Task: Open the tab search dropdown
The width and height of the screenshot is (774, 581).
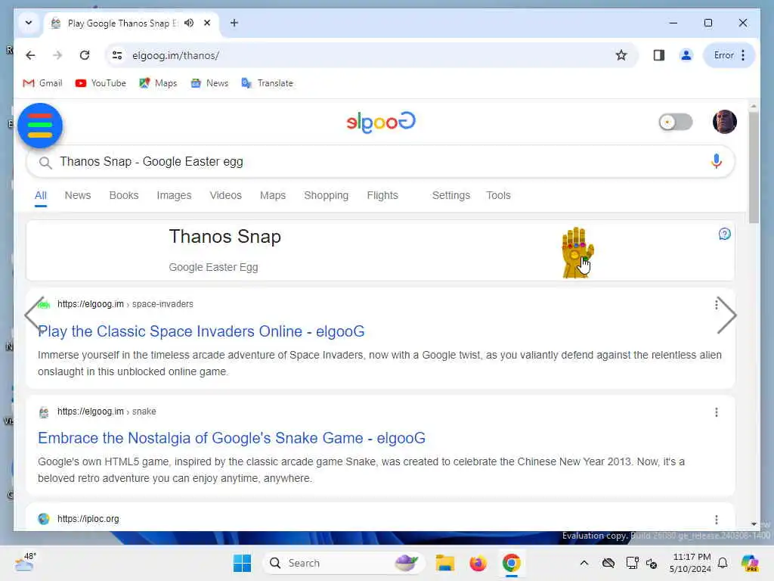Action: [29, 23]
